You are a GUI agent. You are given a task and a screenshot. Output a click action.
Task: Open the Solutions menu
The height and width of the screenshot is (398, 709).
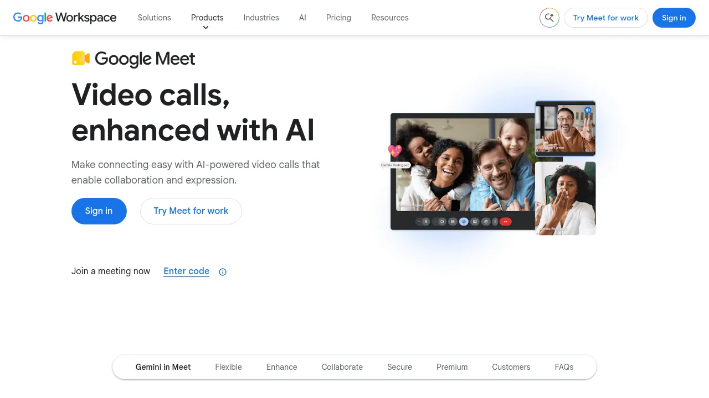pos(155,18)
